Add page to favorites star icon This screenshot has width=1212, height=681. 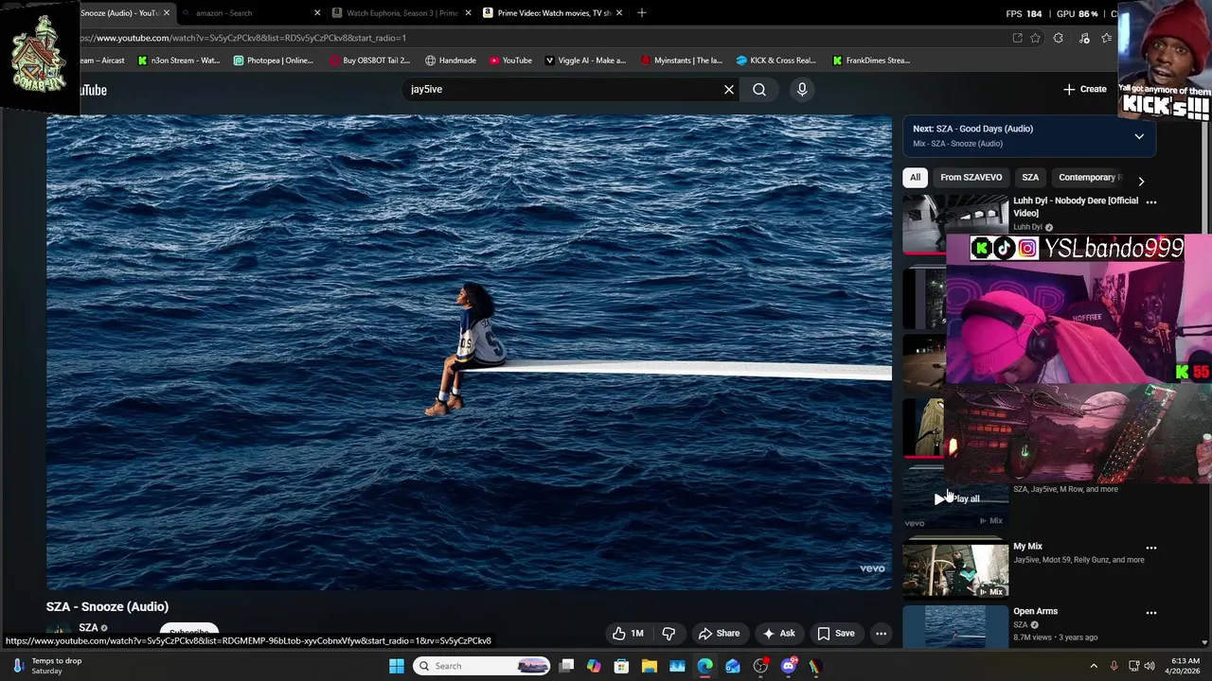(1035, 38)
